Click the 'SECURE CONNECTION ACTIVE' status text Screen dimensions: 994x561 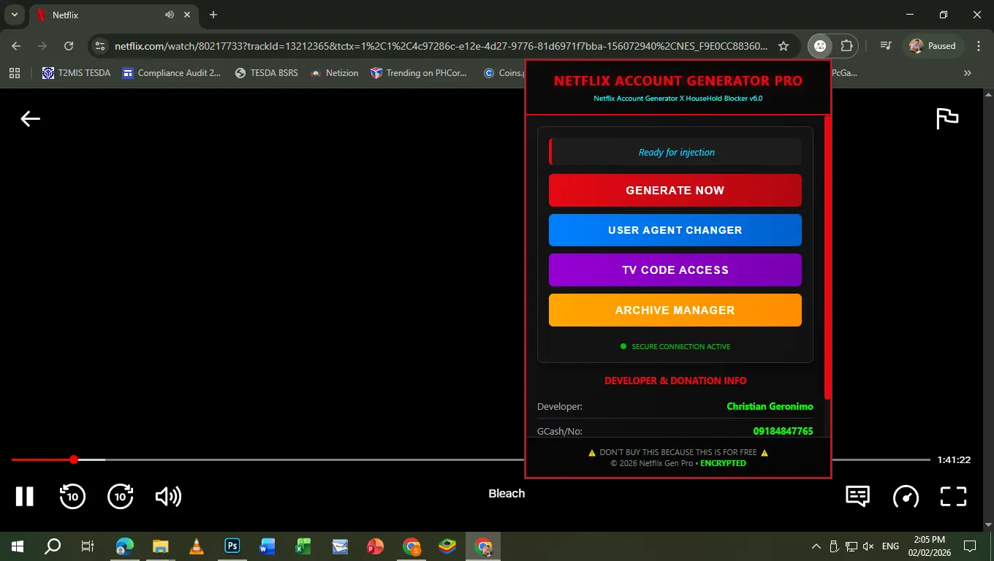pos(680,346)
